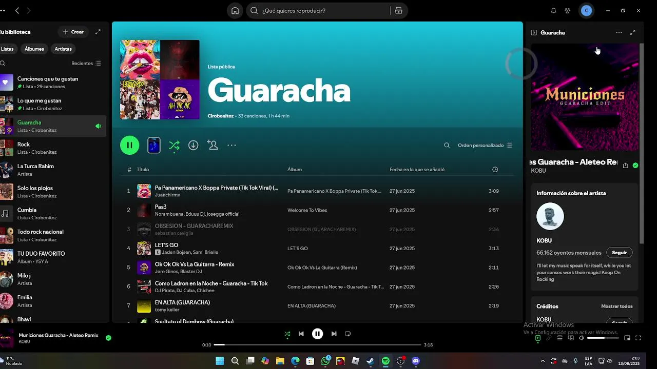This screenshot has width=657, height=369.
Task: Download the Guaracha playlist
Action: tap(193, 146)
